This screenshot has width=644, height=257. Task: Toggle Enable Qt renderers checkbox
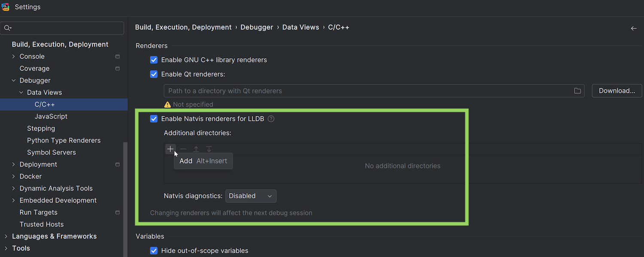pyautogui.click(x=154, y=74)
